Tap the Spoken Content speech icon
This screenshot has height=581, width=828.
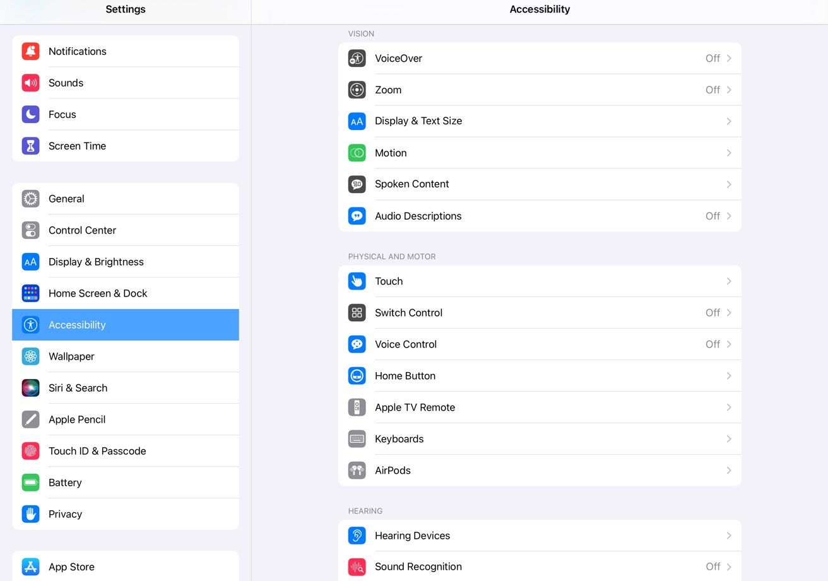coord(357,184)
